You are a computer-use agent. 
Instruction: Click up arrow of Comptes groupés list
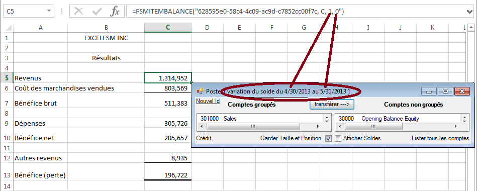pos(327,117)
